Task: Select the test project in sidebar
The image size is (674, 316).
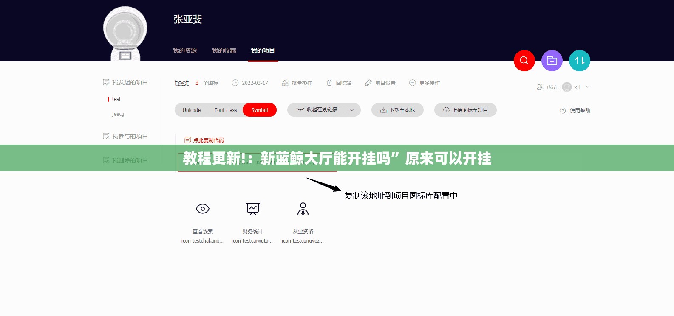Action: (x=116, y=99)
